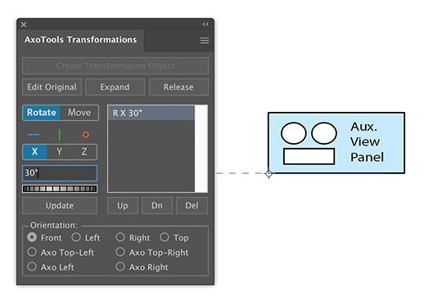The image size is (424, 304).
Task: Click the blue horizontal axis line icon
Action: 34,135
